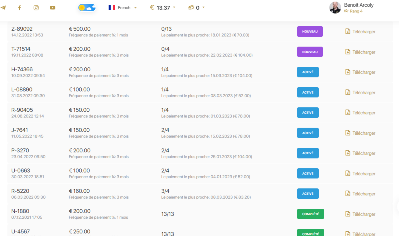
Task: Open the French language dropdown
Action: (123, 8)
